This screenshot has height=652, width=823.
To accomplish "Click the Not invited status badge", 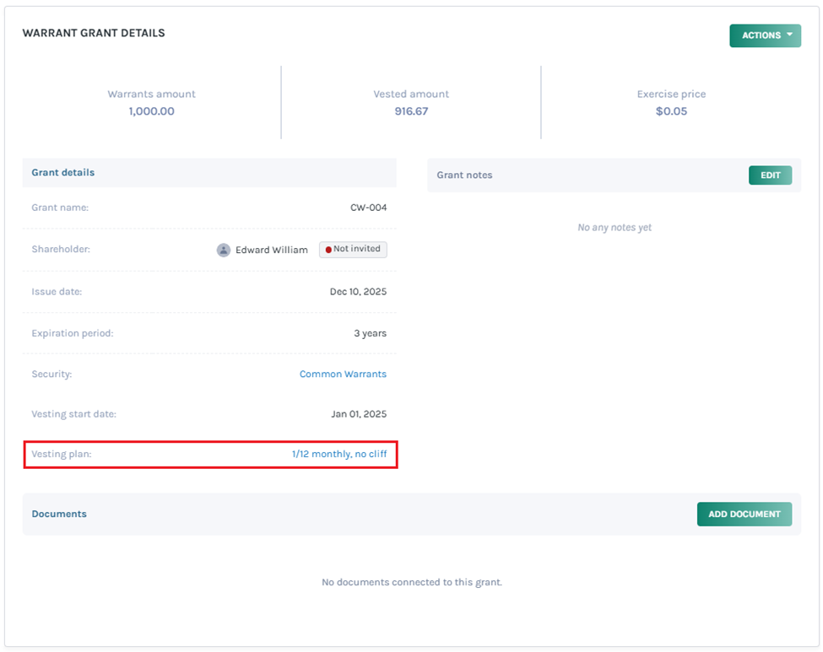I will tap(352, 249).
